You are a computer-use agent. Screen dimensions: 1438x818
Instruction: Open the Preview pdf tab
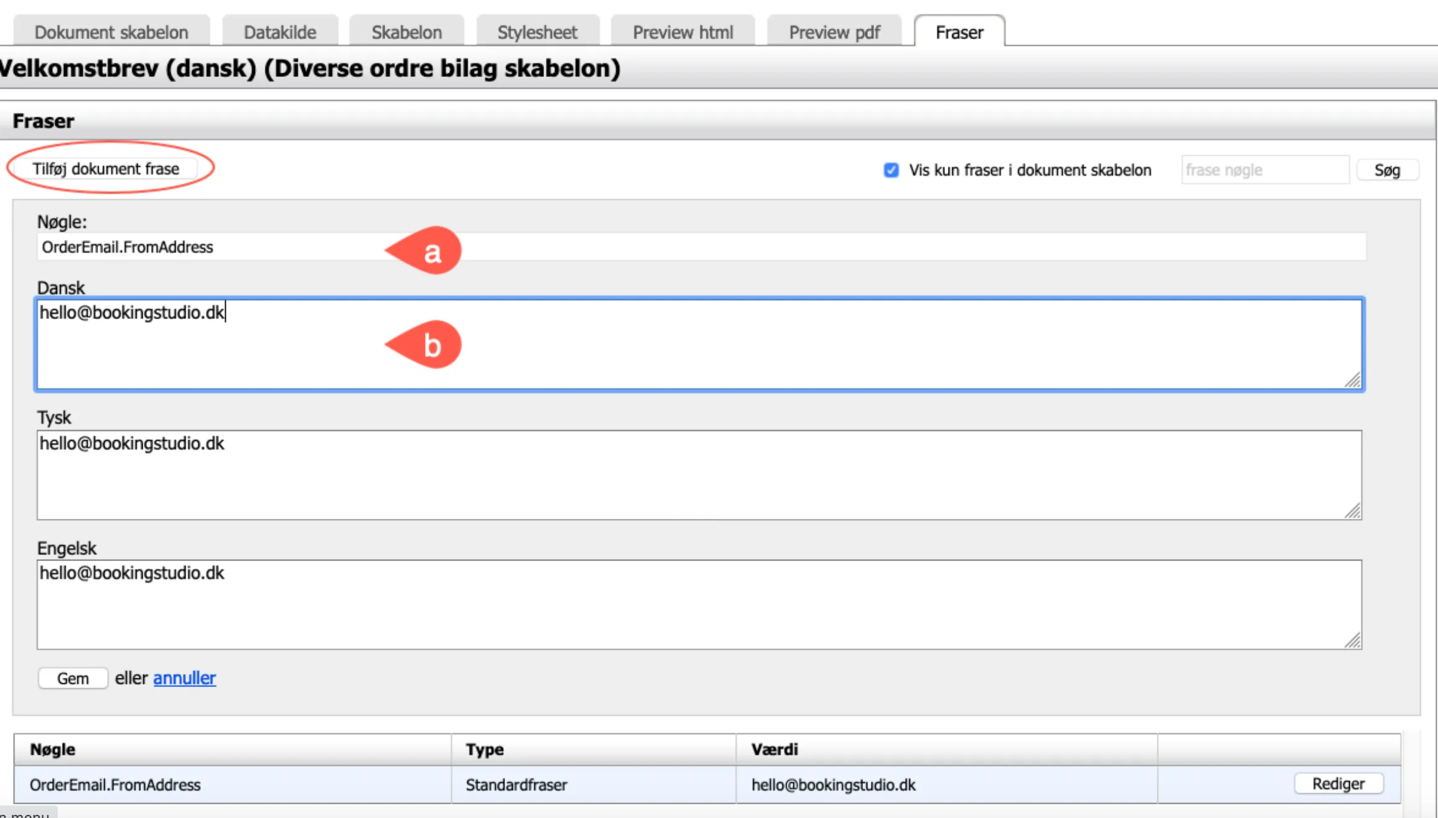[834, 32]
